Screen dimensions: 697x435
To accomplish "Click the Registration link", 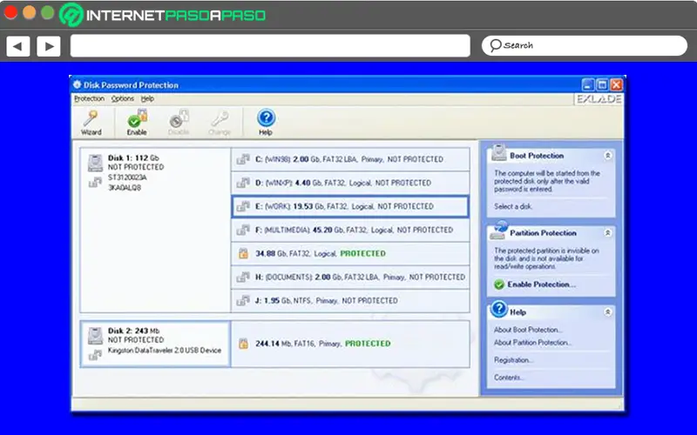I will pyautogui.click(x=513, y=360).
